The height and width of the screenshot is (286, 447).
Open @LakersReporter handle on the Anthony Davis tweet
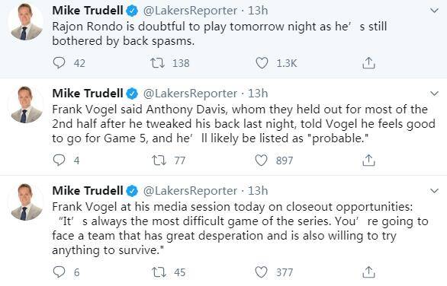click(190, 94)
